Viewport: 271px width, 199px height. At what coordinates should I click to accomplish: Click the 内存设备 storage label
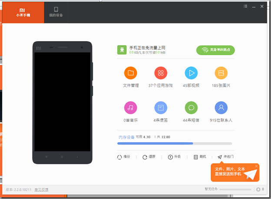(x=126, y=137)
